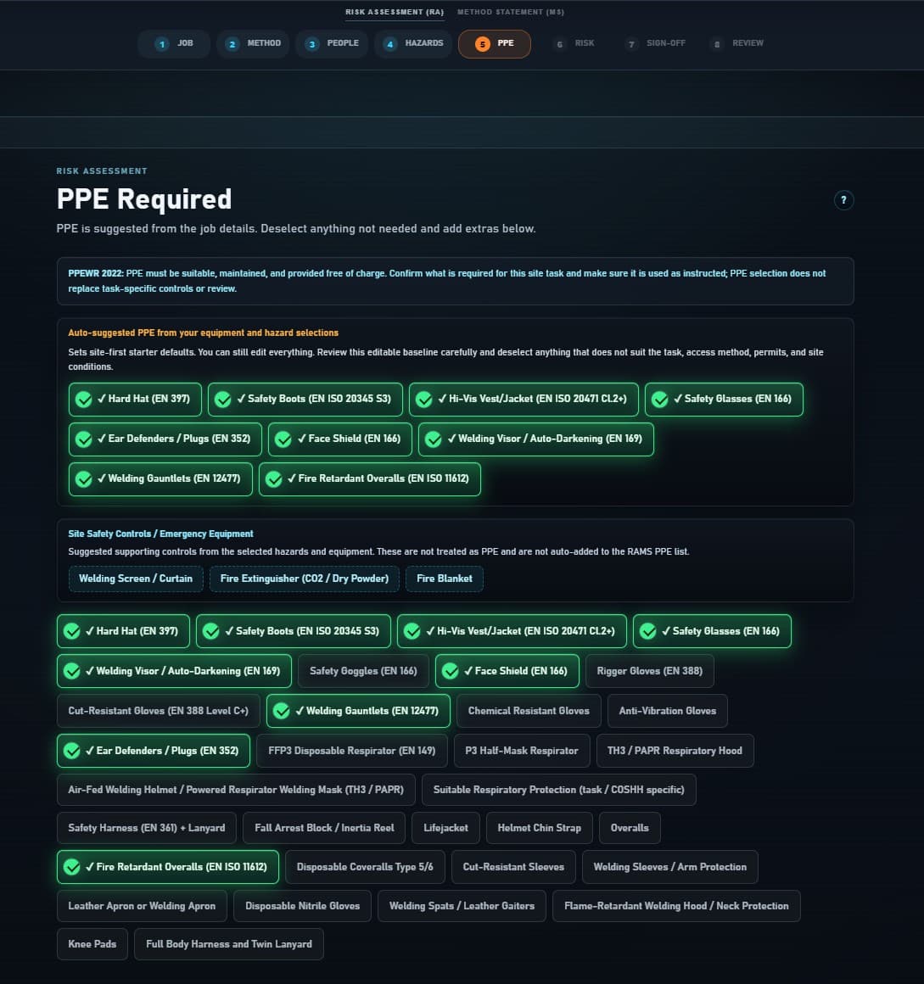The height and width of the screenshot is (984, 924).
Task: Toggle Hard Hat in full PPE list
Action: click(x=123, y=631)
